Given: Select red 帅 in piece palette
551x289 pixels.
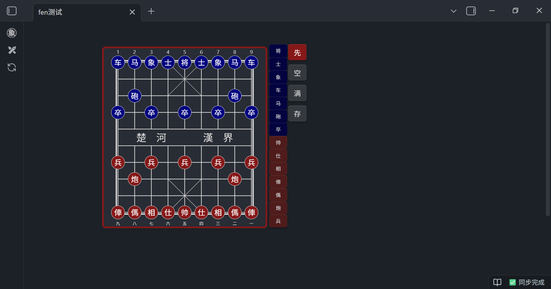Looking at the screenshot, I should coord(278,143).
